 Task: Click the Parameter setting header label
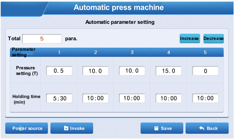coord(24,52)
